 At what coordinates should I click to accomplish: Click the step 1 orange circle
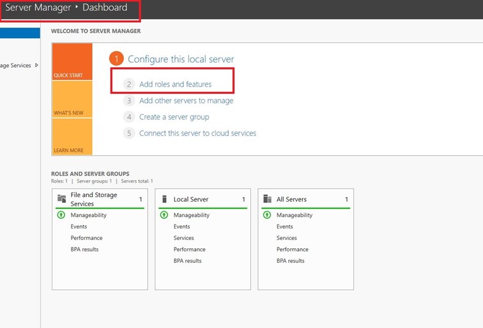click(x=116, y=59)
